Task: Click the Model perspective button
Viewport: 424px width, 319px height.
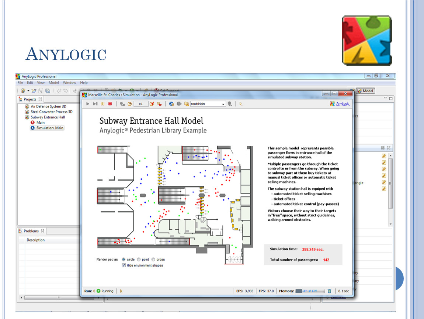Action: [366, 91]
